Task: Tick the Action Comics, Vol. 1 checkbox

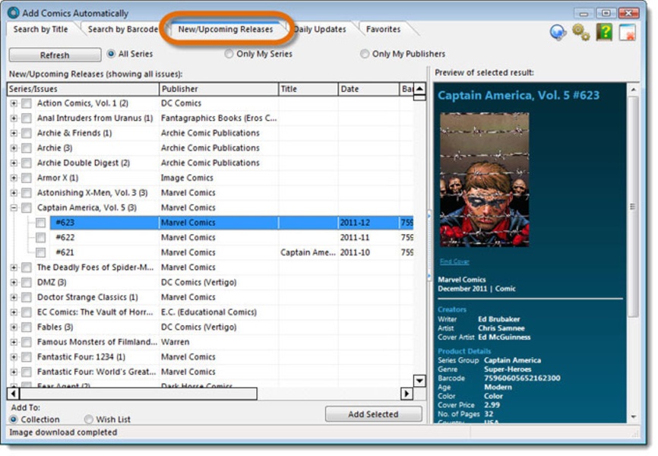Action: coord(27,103)
